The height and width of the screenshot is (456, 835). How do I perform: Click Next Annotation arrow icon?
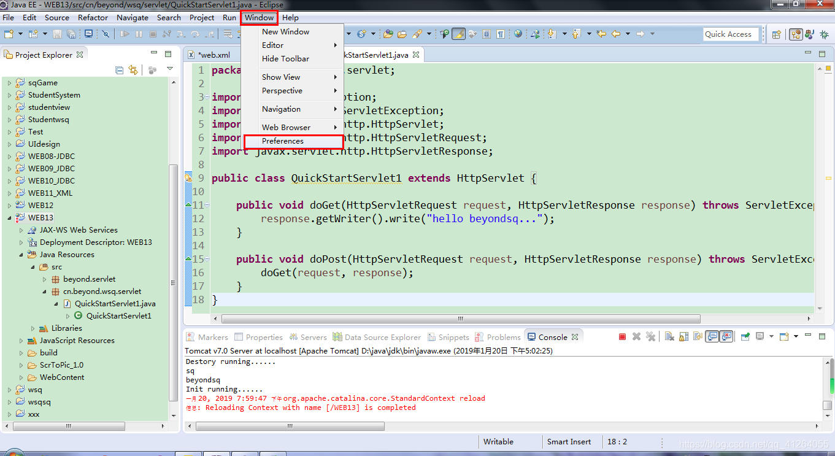pyautogui.click(x=552, y=34)
